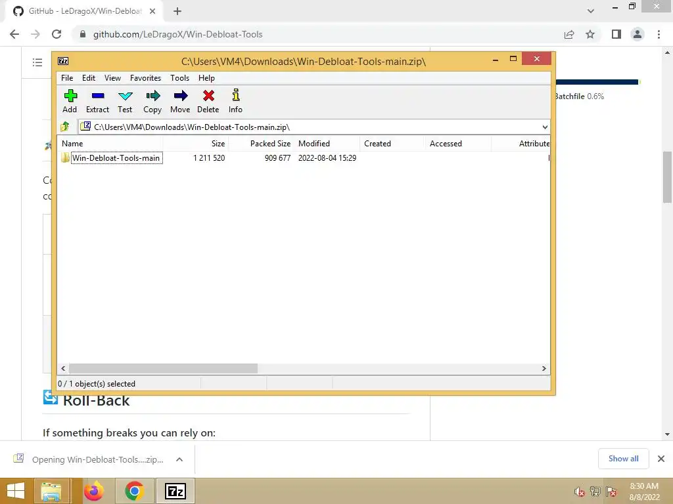The width and height of the screenshot is (673, 504).
Task: Click the Extract toolbar icon
Action: pos(97,101)
